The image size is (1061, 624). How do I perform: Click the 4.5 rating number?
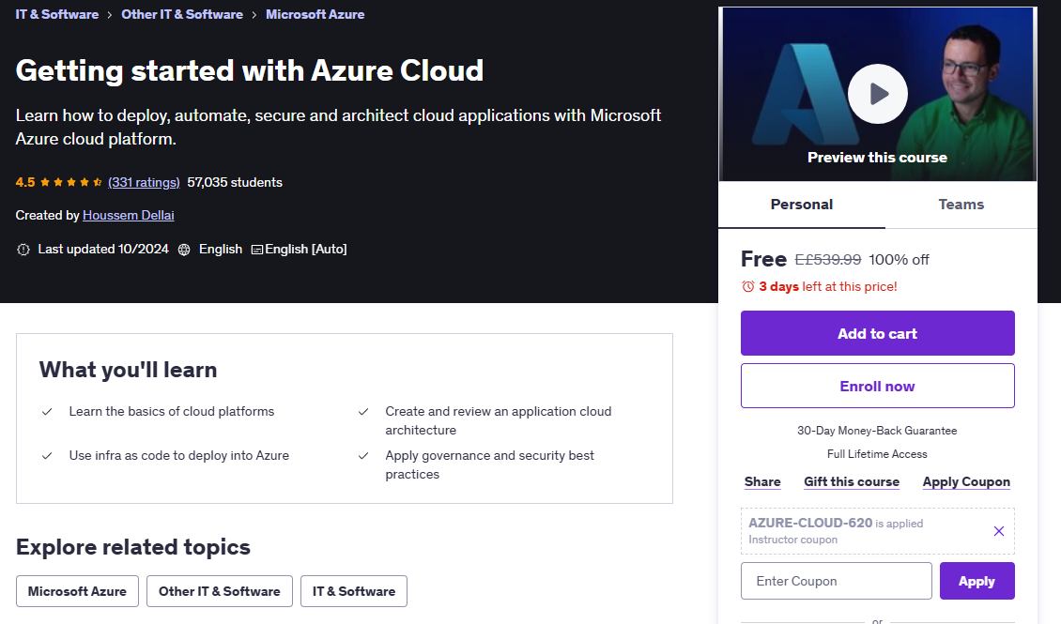pos(25,183)
